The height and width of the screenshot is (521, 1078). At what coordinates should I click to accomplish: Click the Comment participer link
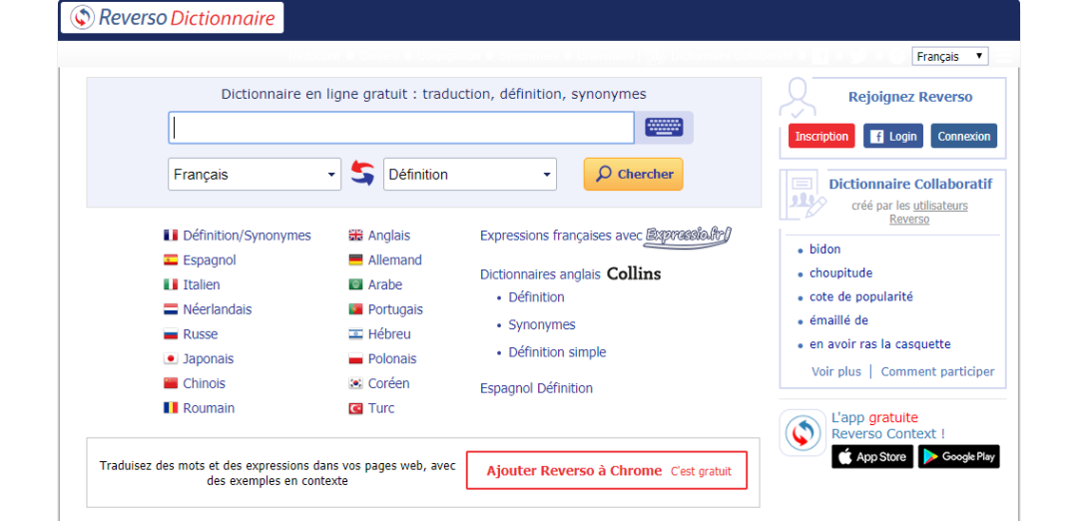(937, 372)
